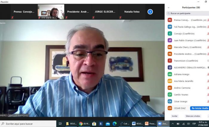Mute everyone with Silenciar a todos
209x127 pixels.
(193, 116)
